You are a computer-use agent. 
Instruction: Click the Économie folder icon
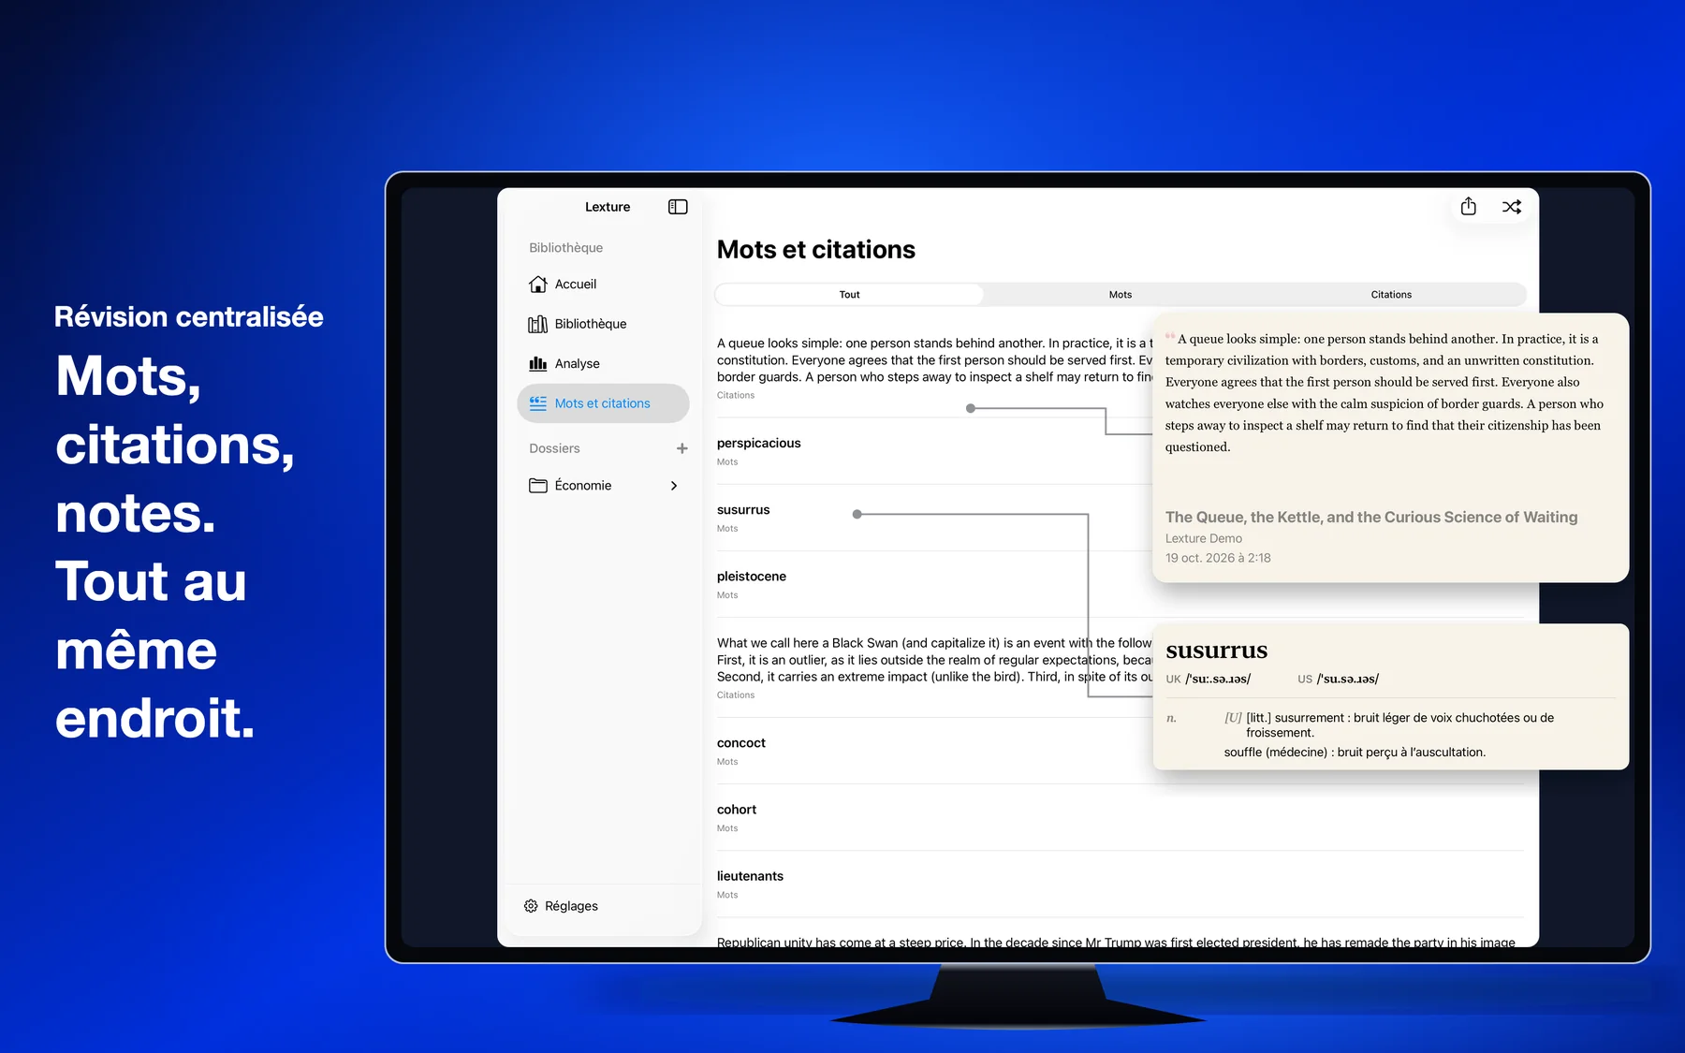pyautogui.click(x=537, y=486)
